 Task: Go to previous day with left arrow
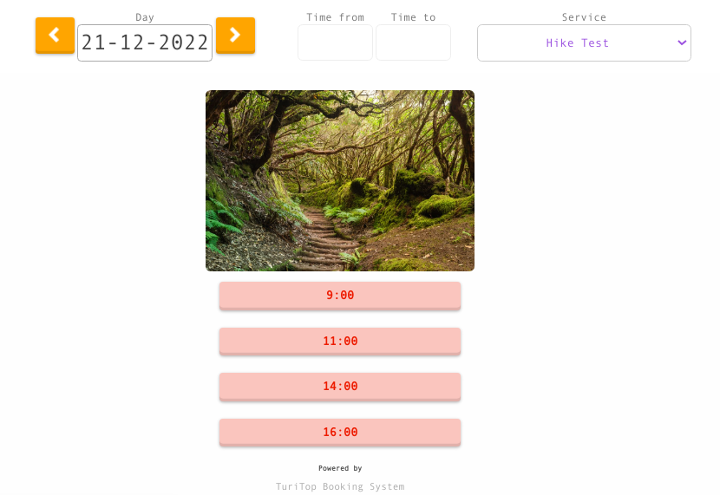[55, 36]
